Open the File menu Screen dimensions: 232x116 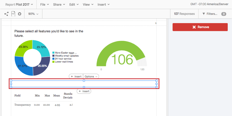coord(44,5)
